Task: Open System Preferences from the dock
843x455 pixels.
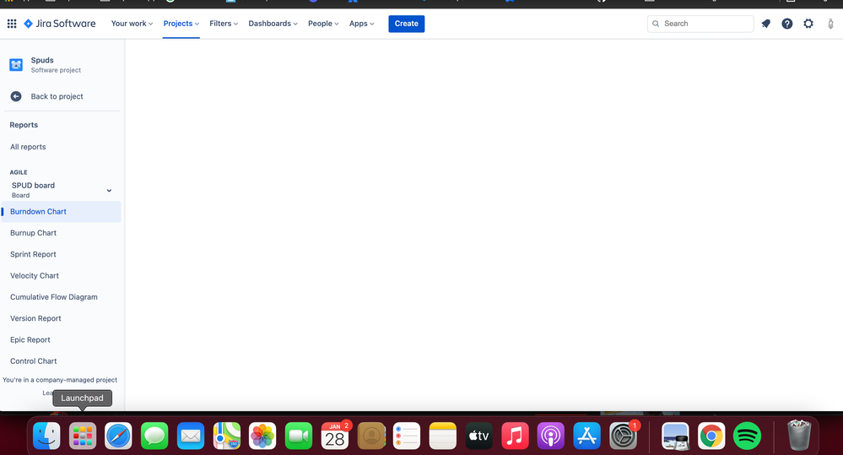Action: [x=623, y=436]
